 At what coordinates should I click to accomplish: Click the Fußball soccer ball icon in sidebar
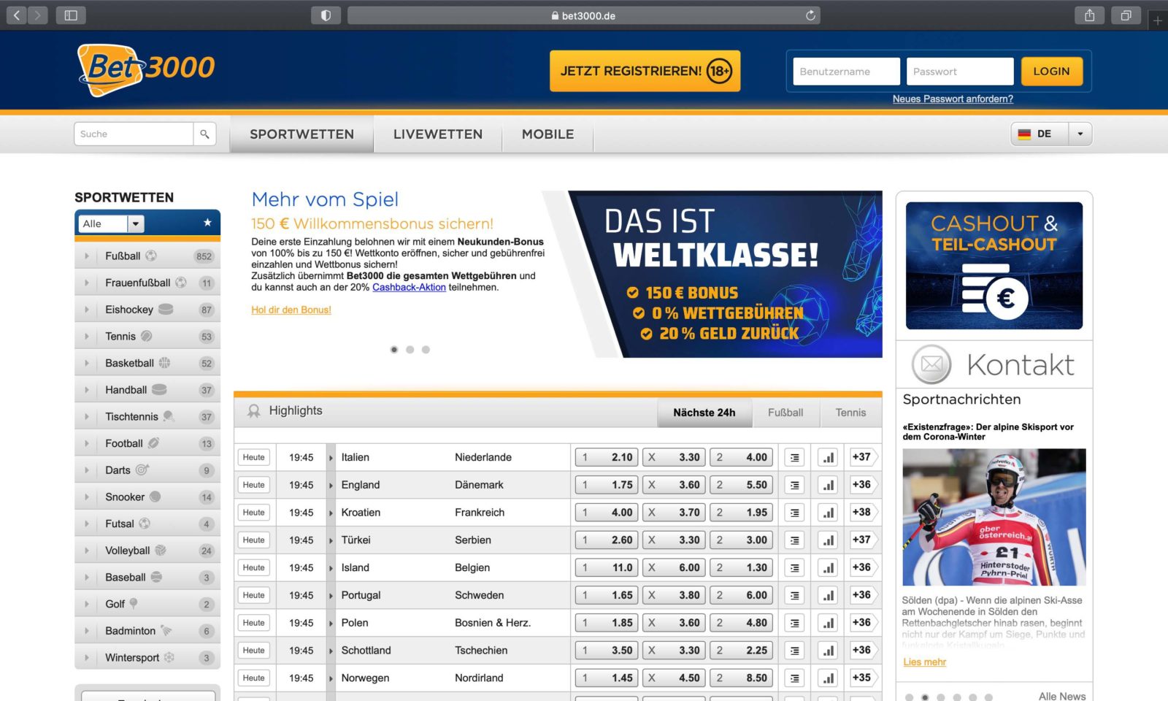[x=152, y=256]
